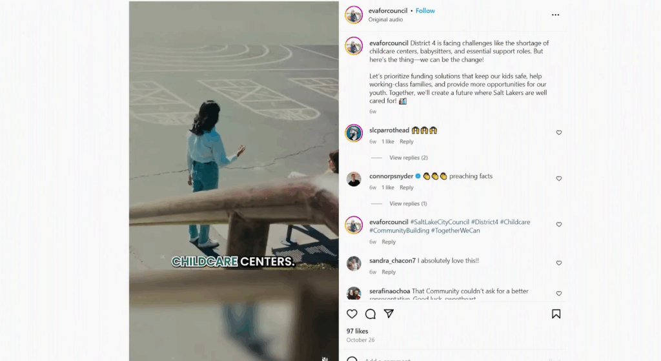This screenshot has height=361, width=661.
Task: Follow evaforcouncil account
Action: (425, 11)
